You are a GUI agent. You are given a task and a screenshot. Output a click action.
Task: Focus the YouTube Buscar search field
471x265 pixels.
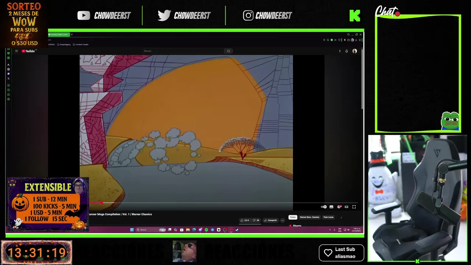[x=183, y=51]
